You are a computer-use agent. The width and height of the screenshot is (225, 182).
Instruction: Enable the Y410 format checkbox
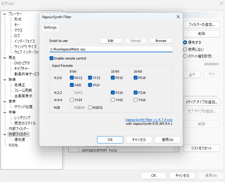113,100
